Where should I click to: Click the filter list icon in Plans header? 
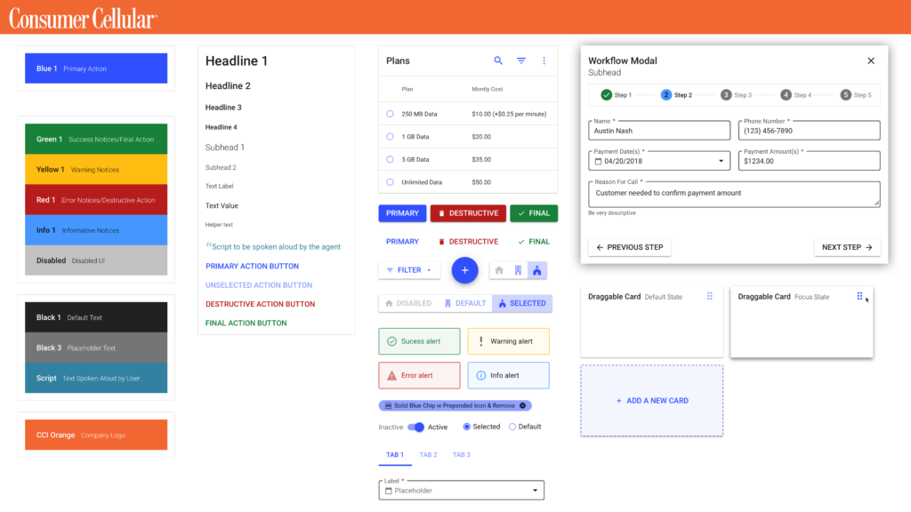click(x=521, y=60)
